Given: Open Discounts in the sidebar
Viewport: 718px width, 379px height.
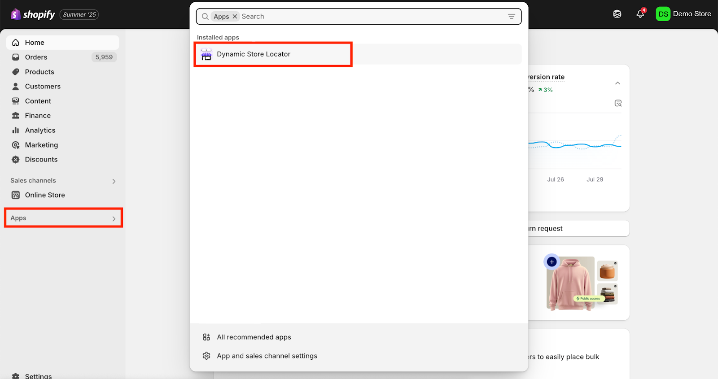Looking at the screenshot, I should click(x=63, y=160).
